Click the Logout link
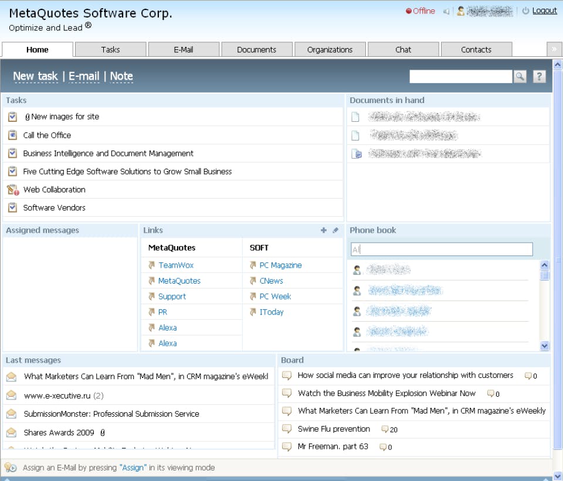 click(x=544, y=11)
